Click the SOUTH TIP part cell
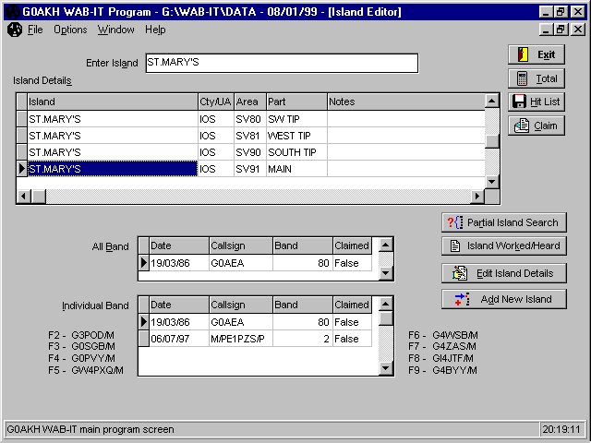This screenshot has width=591, height=443. click(296, 152)
